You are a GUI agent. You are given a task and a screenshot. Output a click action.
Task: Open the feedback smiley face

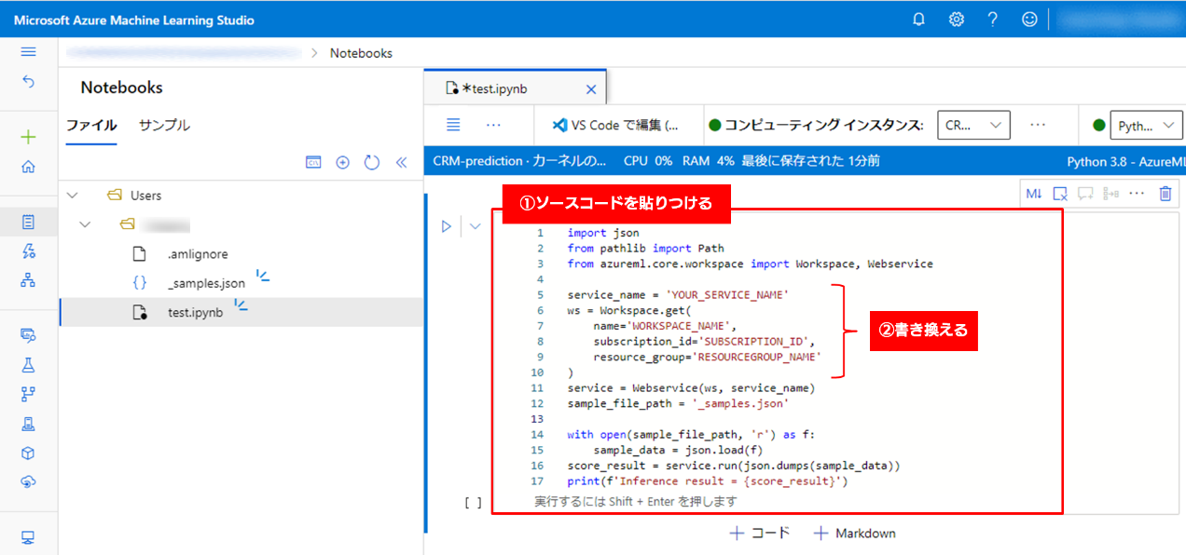pyautogui.click(x=1029, y=20)
